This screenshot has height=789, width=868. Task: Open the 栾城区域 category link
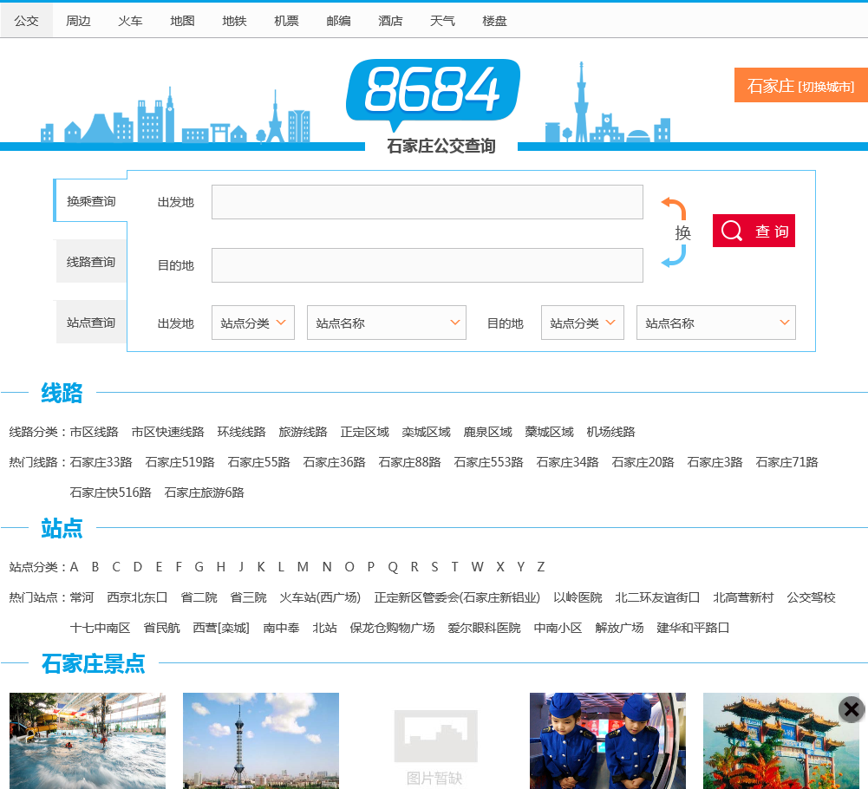[427, 432]
